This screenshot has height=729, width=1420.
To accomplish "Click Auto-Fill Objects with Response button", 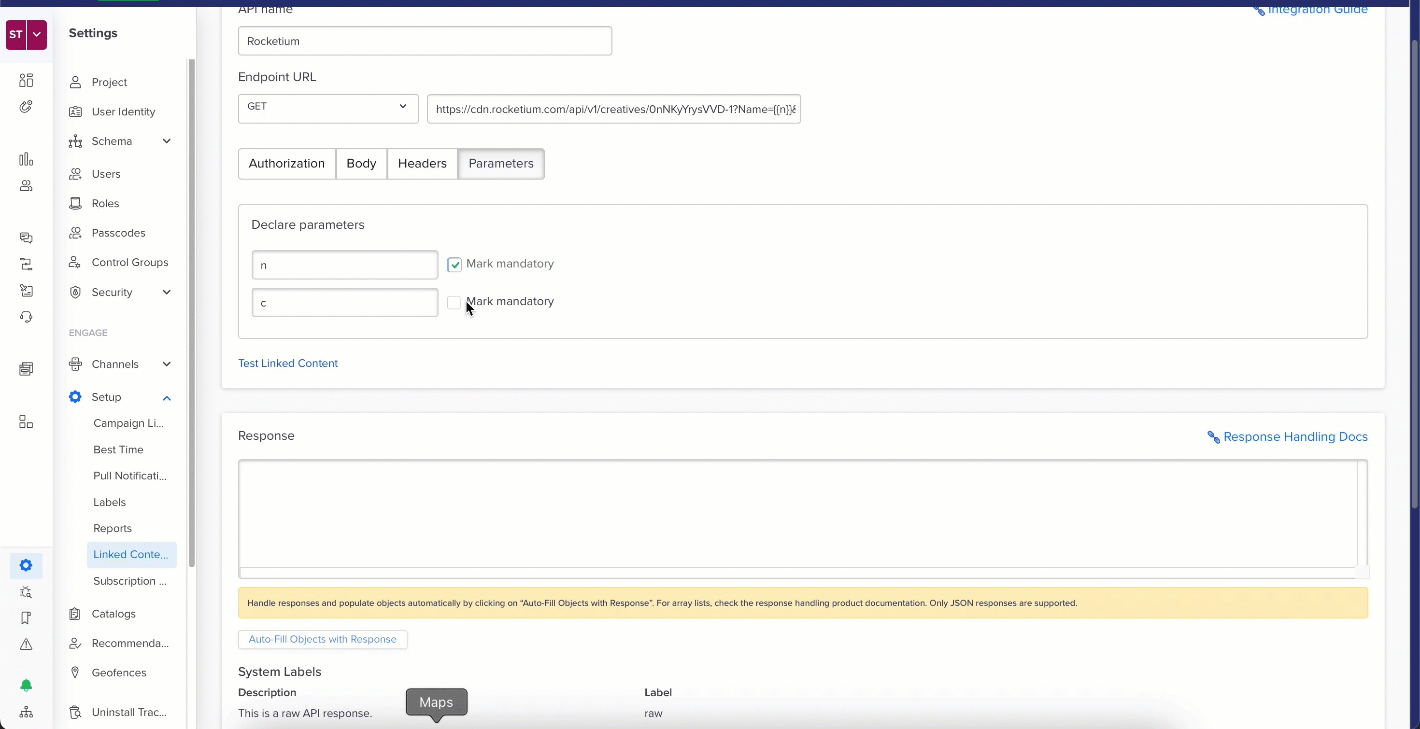I will [x=323, y=639].
